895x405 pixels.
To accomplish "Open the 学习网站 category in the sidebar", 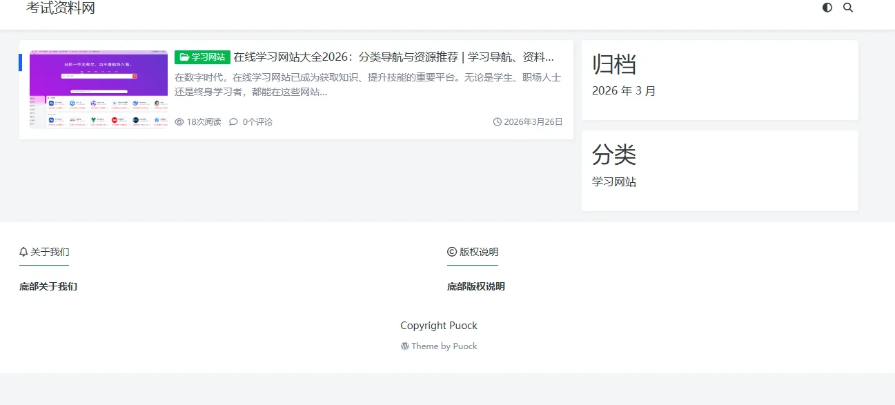I will tap(613, 181).
